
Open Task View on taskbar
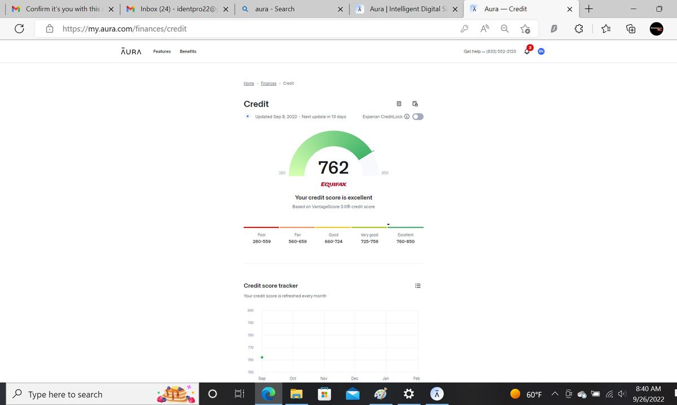tap(239, 394)
